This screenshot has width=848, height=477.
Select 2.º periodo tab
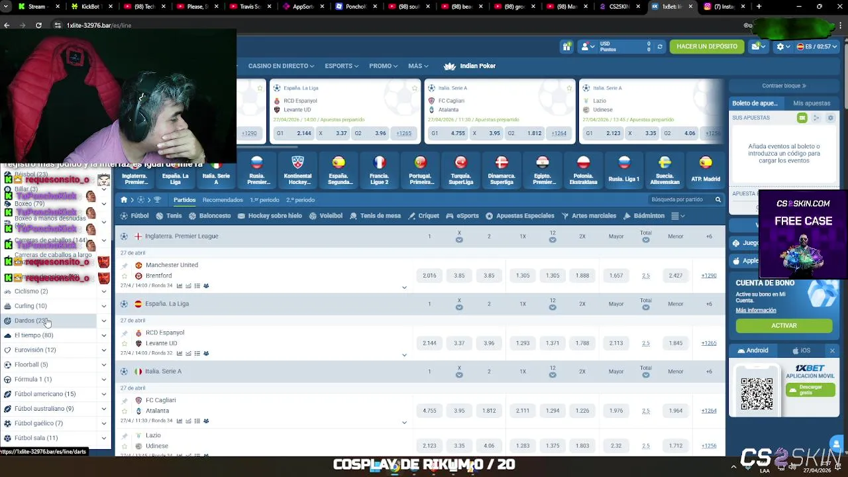[x=300, y=199]
